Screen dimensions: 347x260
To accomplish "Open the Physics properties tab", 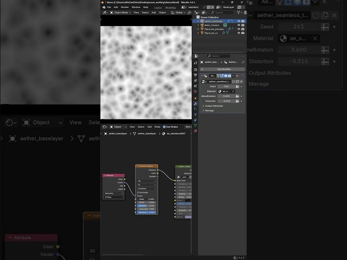I will (195, 114).
